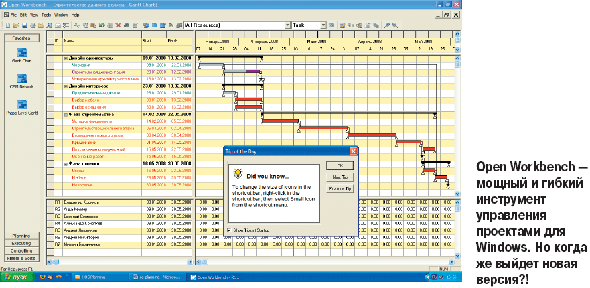The image size is (590, 288).
Task: Open the Help menu
Action: coord(75,15)
